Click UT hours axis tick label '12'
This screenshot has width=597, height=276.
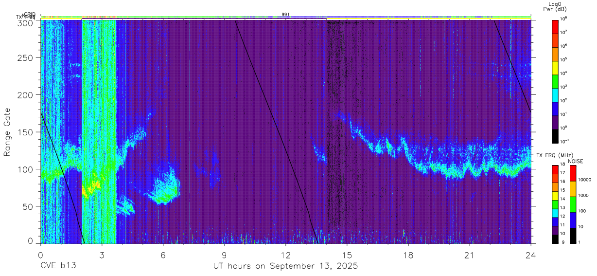285,255
